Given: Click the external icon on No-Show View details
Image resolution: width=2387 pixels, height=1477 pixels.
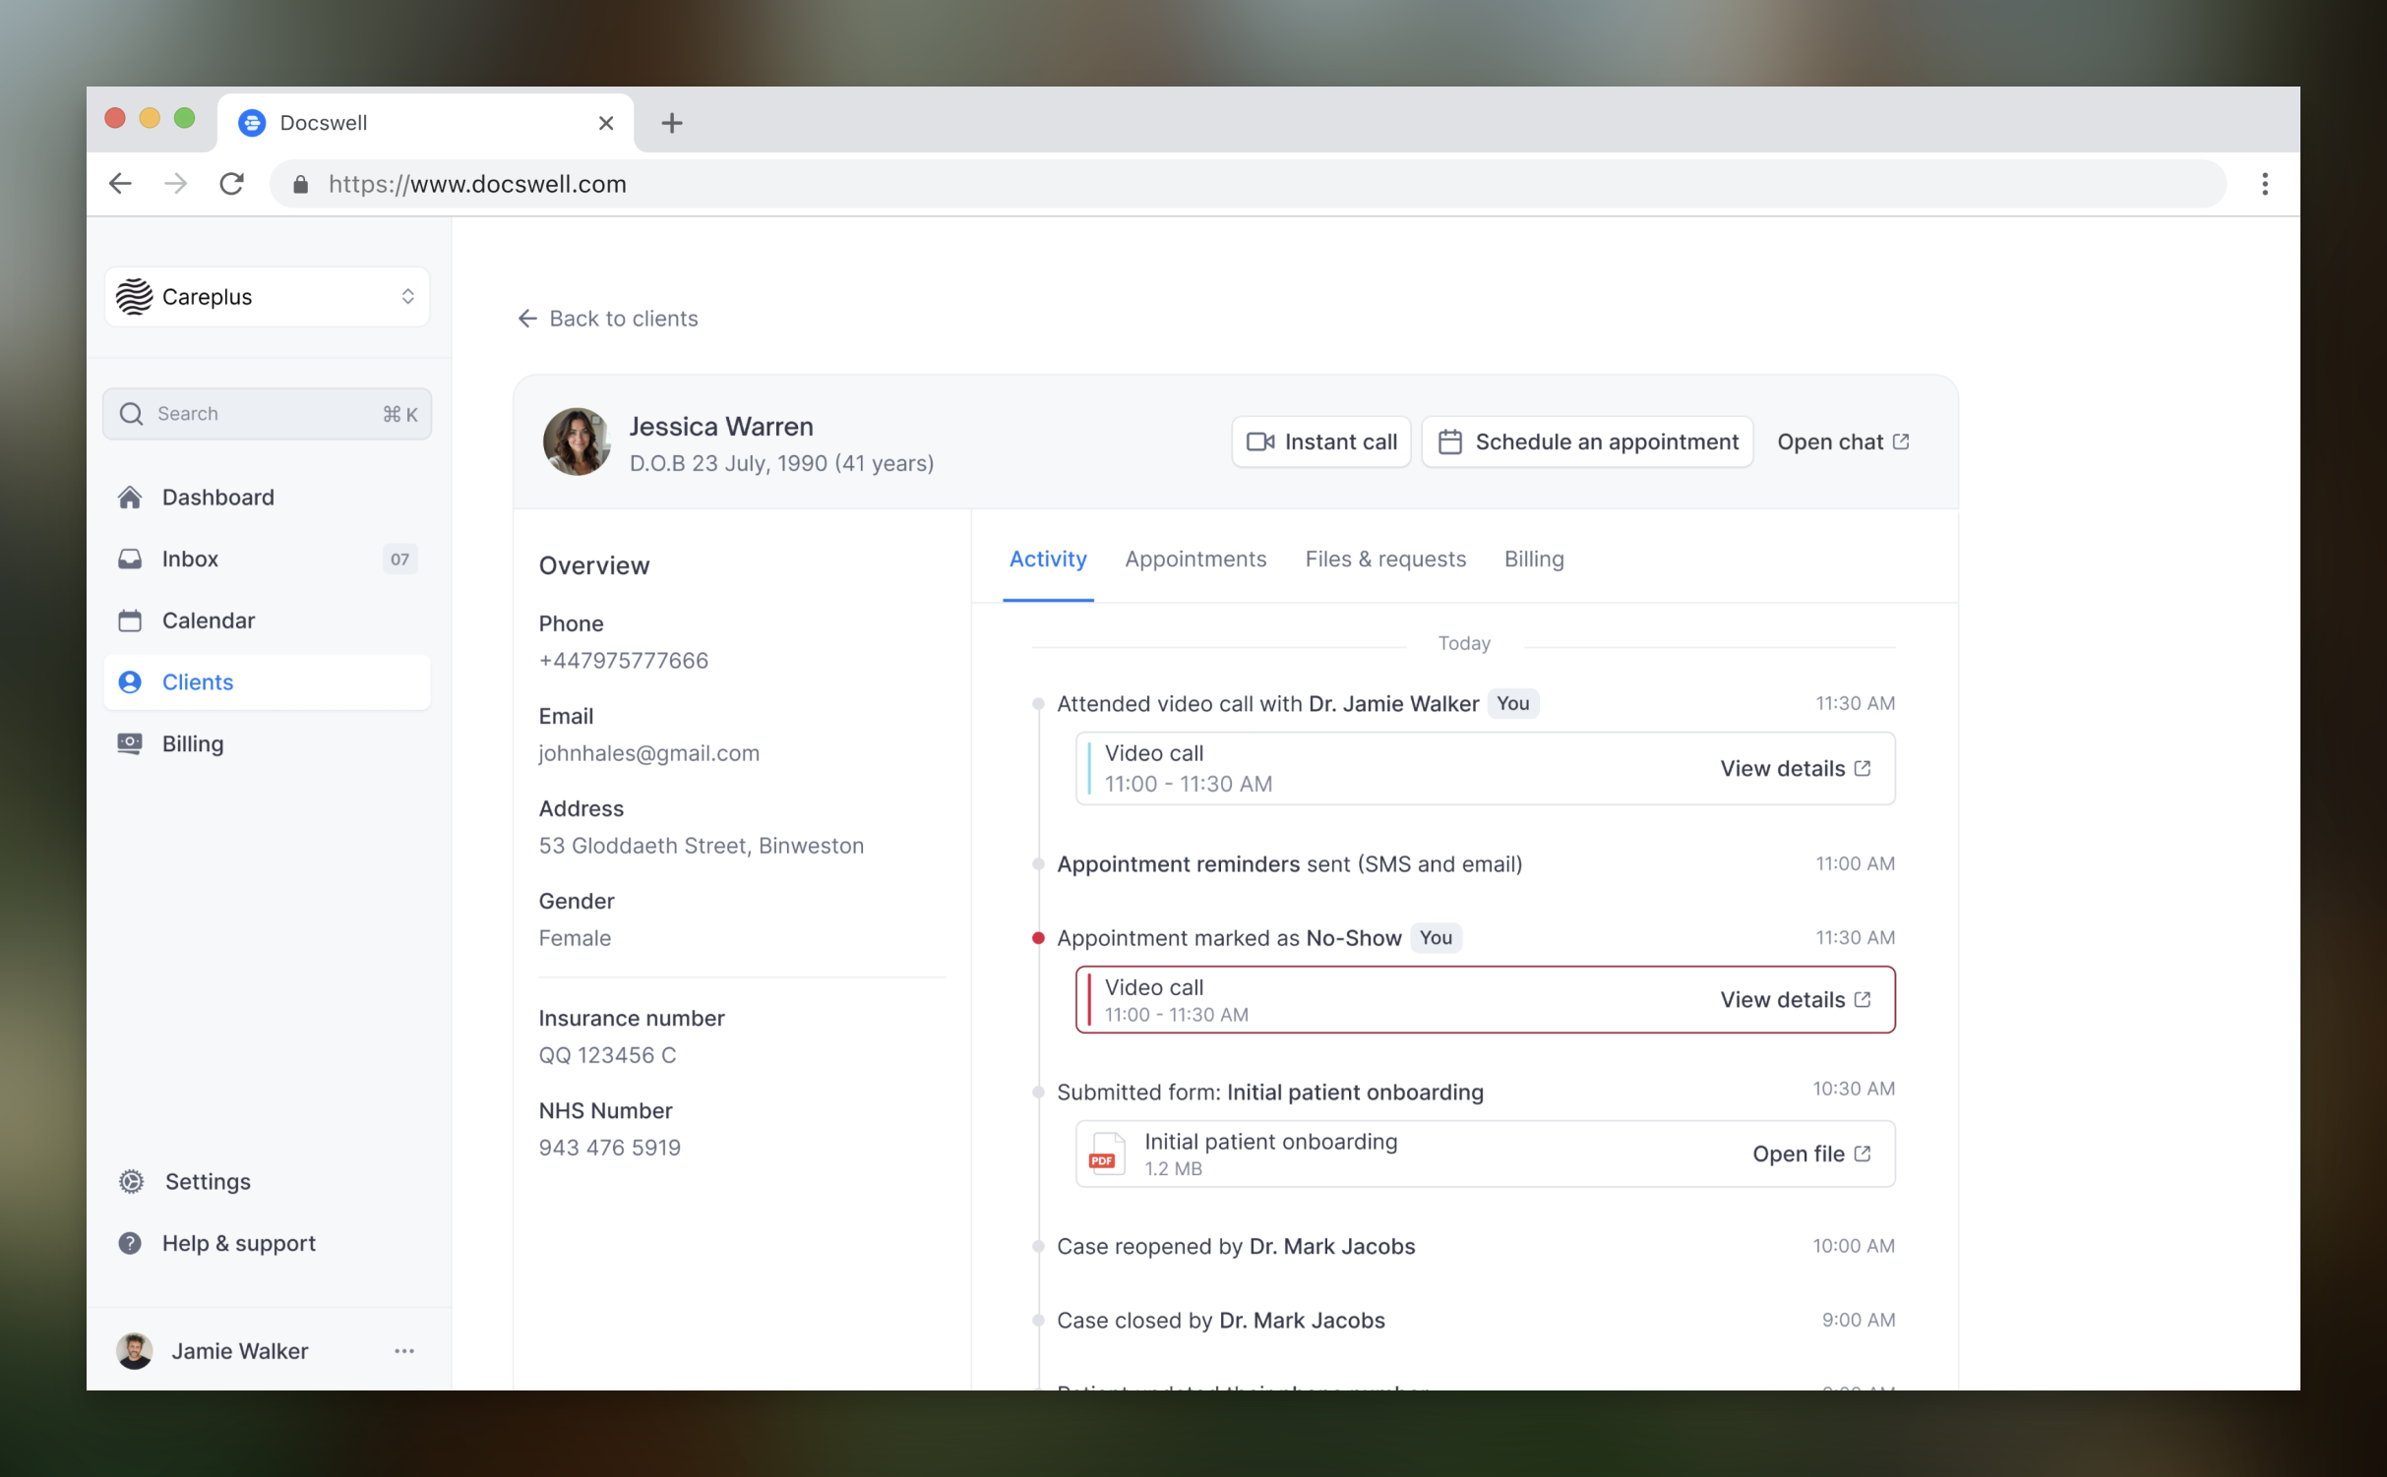Looking at the screenshot, I should pos(1863,999).
